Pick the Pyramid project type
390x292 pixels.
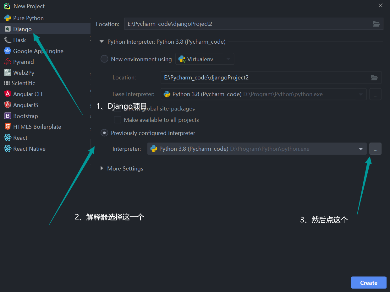[45, 62]
